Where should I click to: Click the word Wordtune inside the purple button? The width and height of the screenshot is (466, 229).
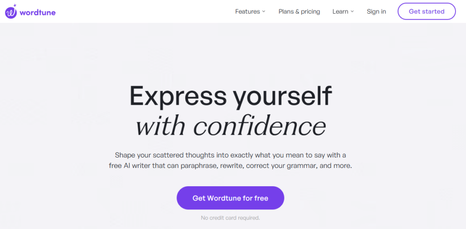224,198
